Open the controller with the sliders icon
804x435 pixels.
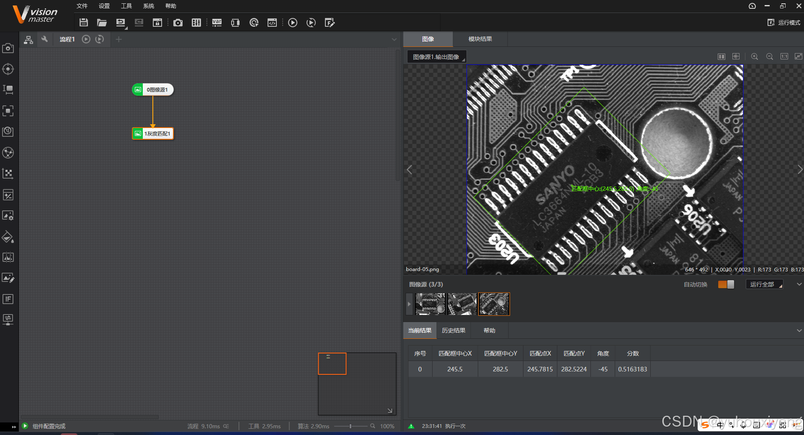196,23
